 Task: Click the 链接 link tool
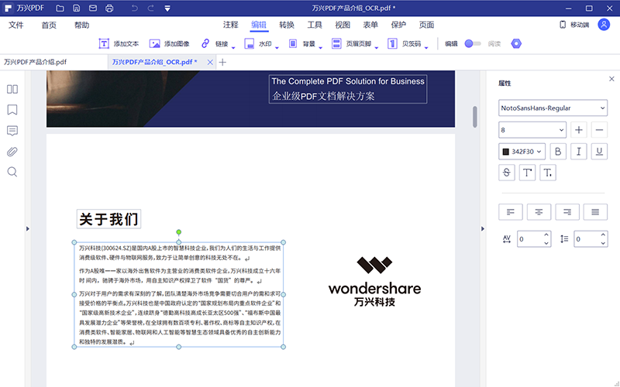coord(215,43)
